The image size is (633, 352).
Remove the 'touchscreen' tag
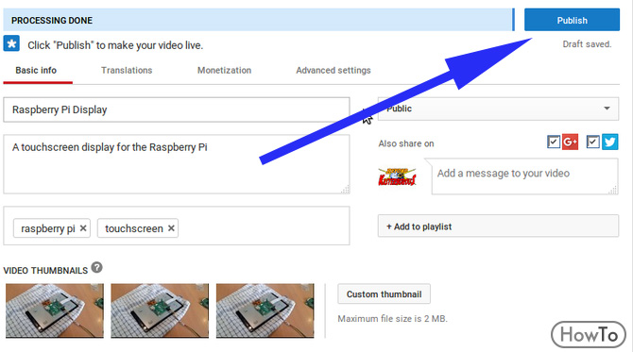tap(171, 228)
